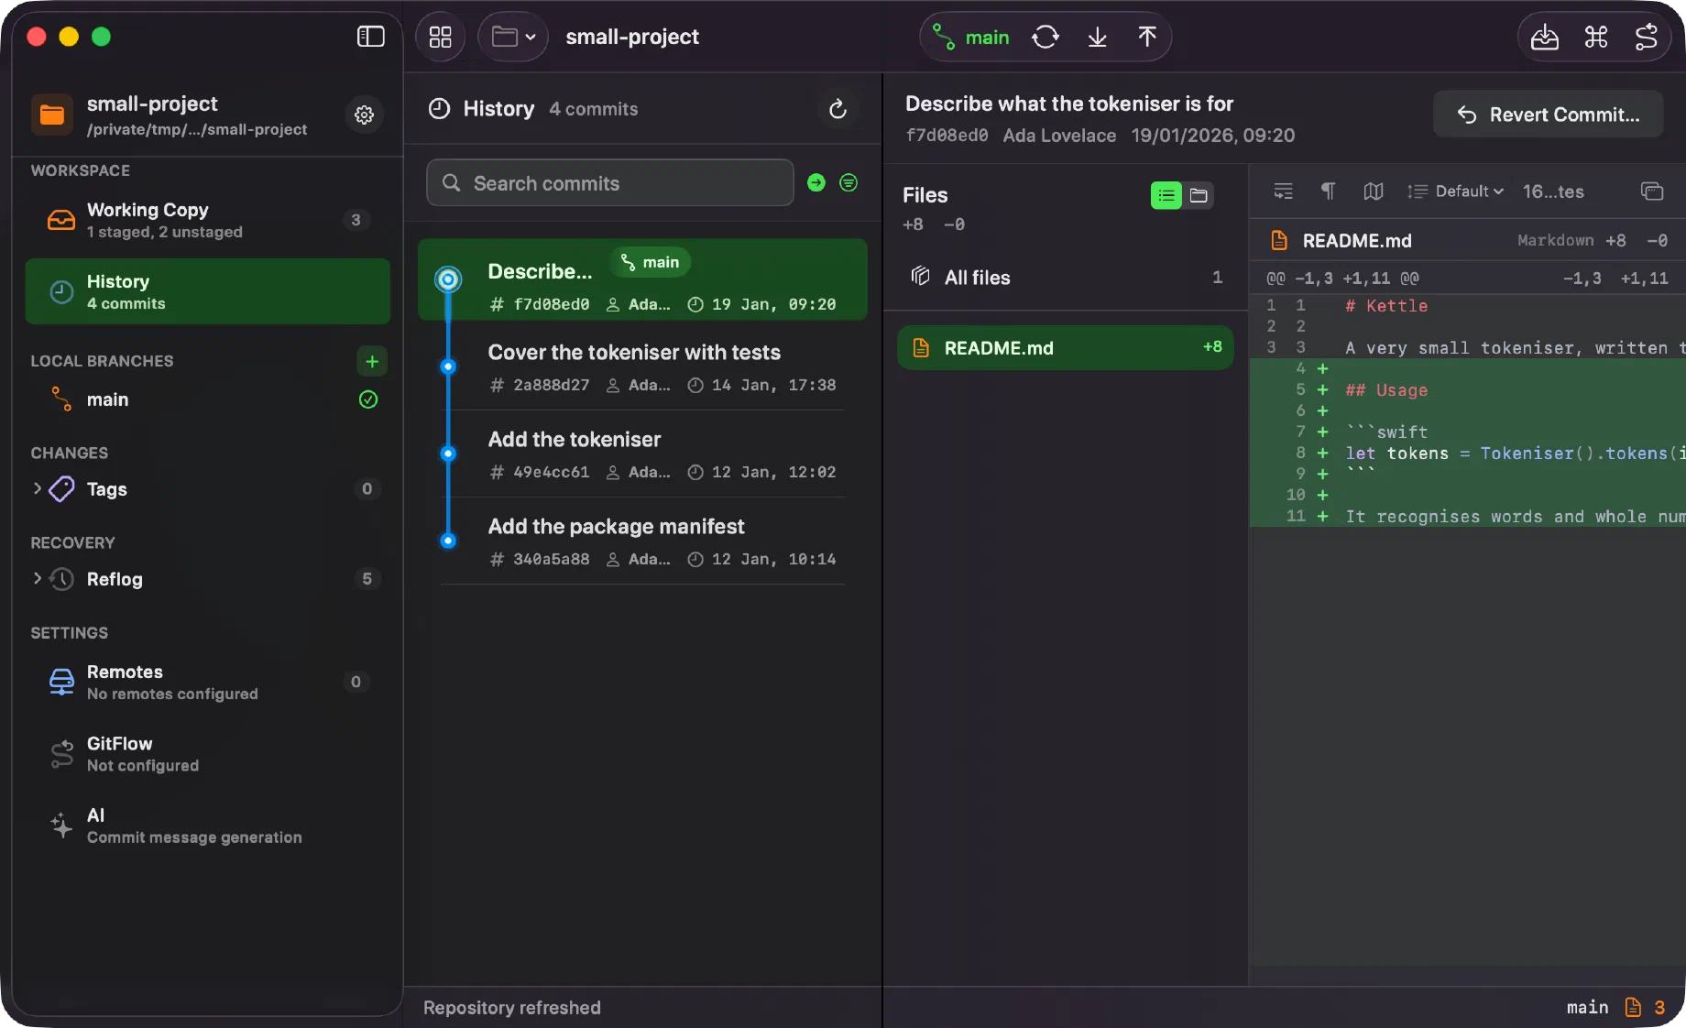Open repository settings gear icon
Screen dimensions: 1686x1028
364,115
